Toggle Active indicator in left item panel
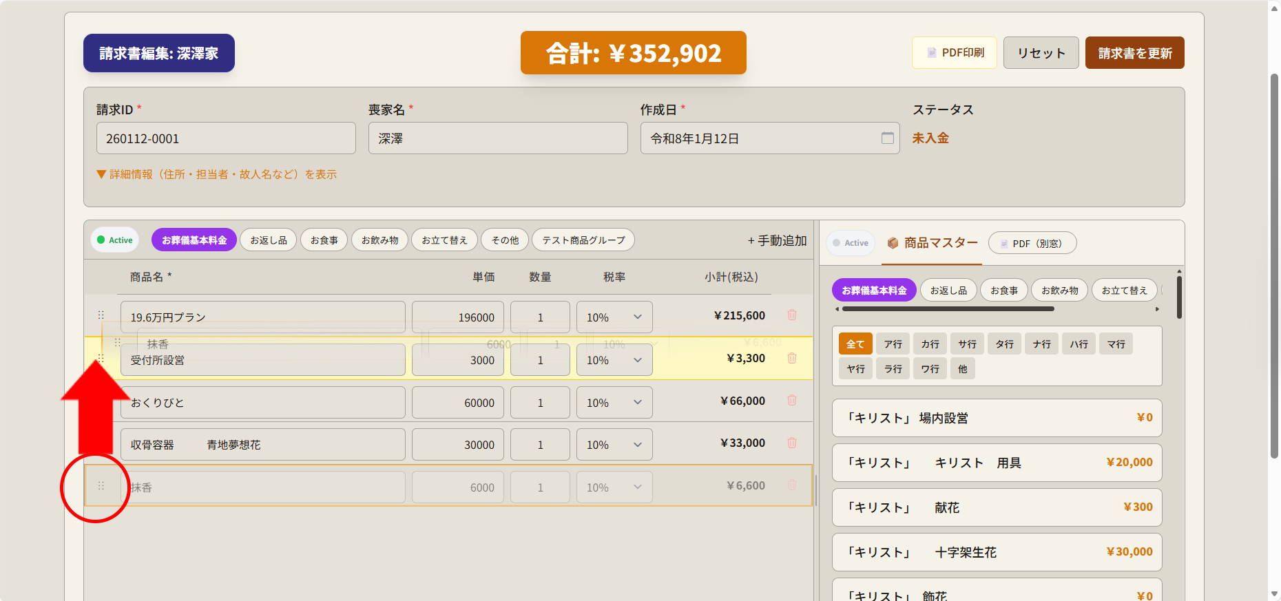This screenshot has width=1281, height=601. coord(115,240)
